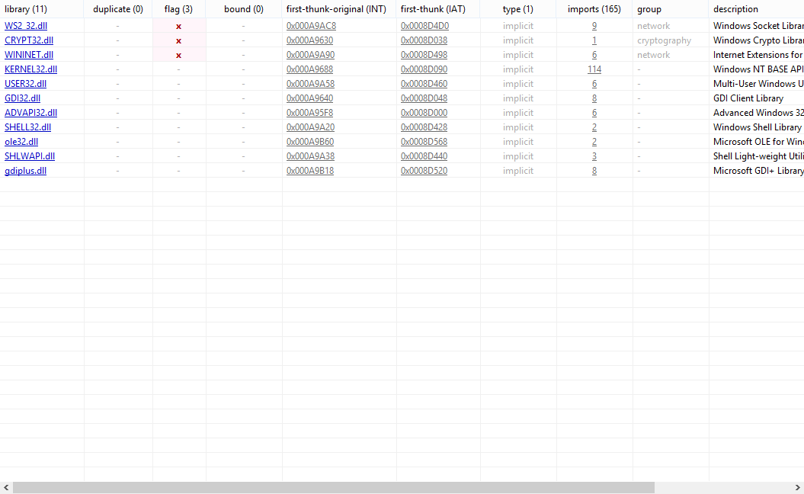Select INT address 0x000A9688

[309, 69]
